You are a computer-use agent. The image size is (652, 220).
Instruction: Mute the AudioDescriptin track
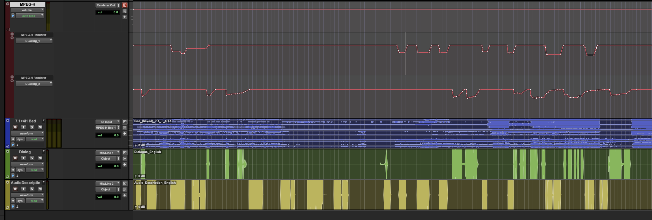point(40,189)
